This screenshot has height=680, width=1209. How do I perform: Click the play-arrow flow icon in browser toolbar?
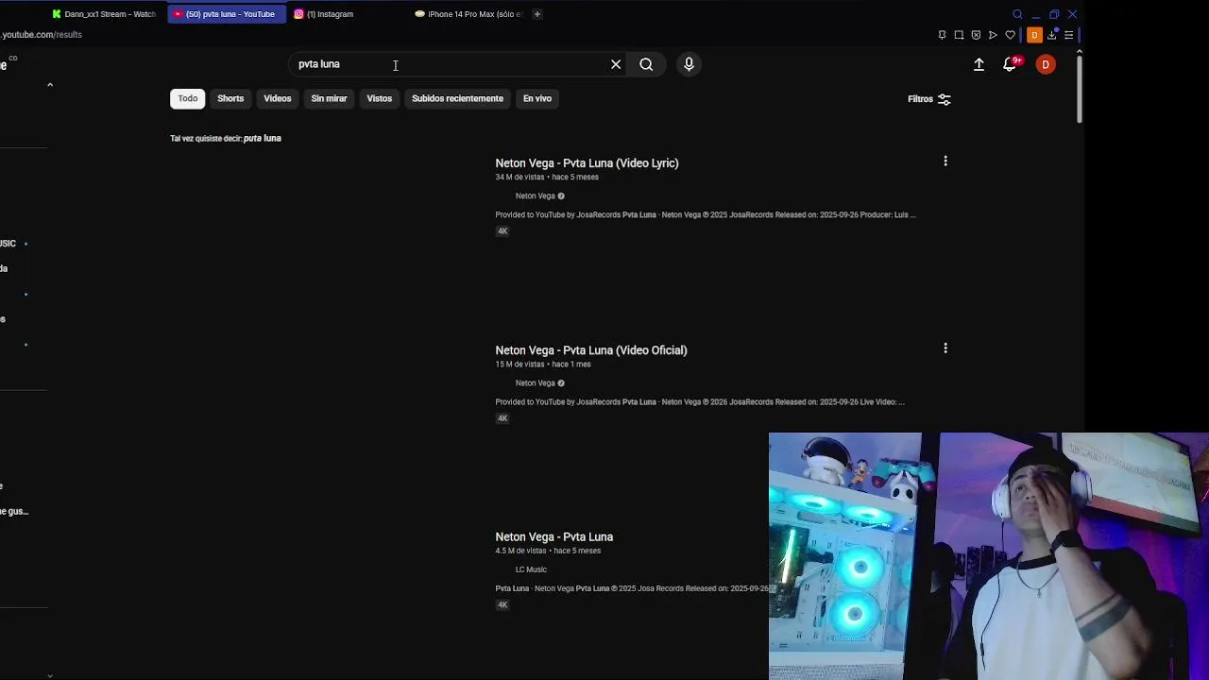coord(993,35)
